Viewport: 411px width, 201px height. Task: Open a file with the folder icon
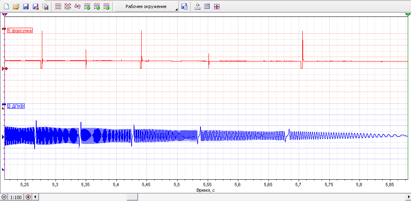tap(16, 7)
